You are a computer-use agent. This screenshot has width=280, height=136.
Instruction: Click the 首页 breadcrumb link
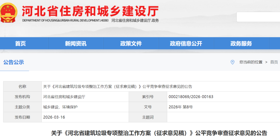(x=274, y=62)
